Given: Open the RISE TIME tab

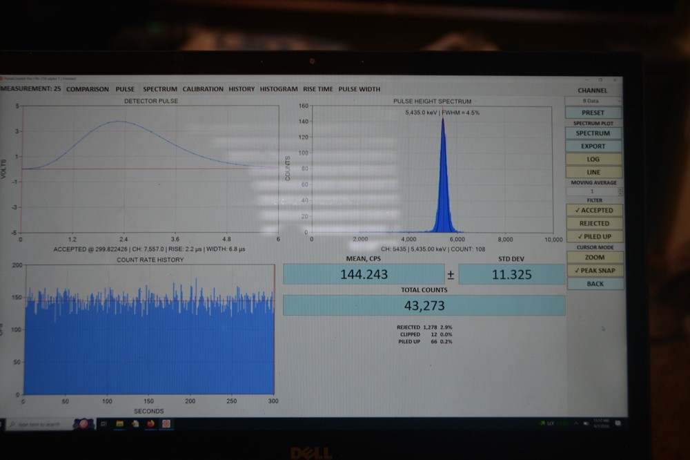Looking at the screenshot, I should pos(317,89).
